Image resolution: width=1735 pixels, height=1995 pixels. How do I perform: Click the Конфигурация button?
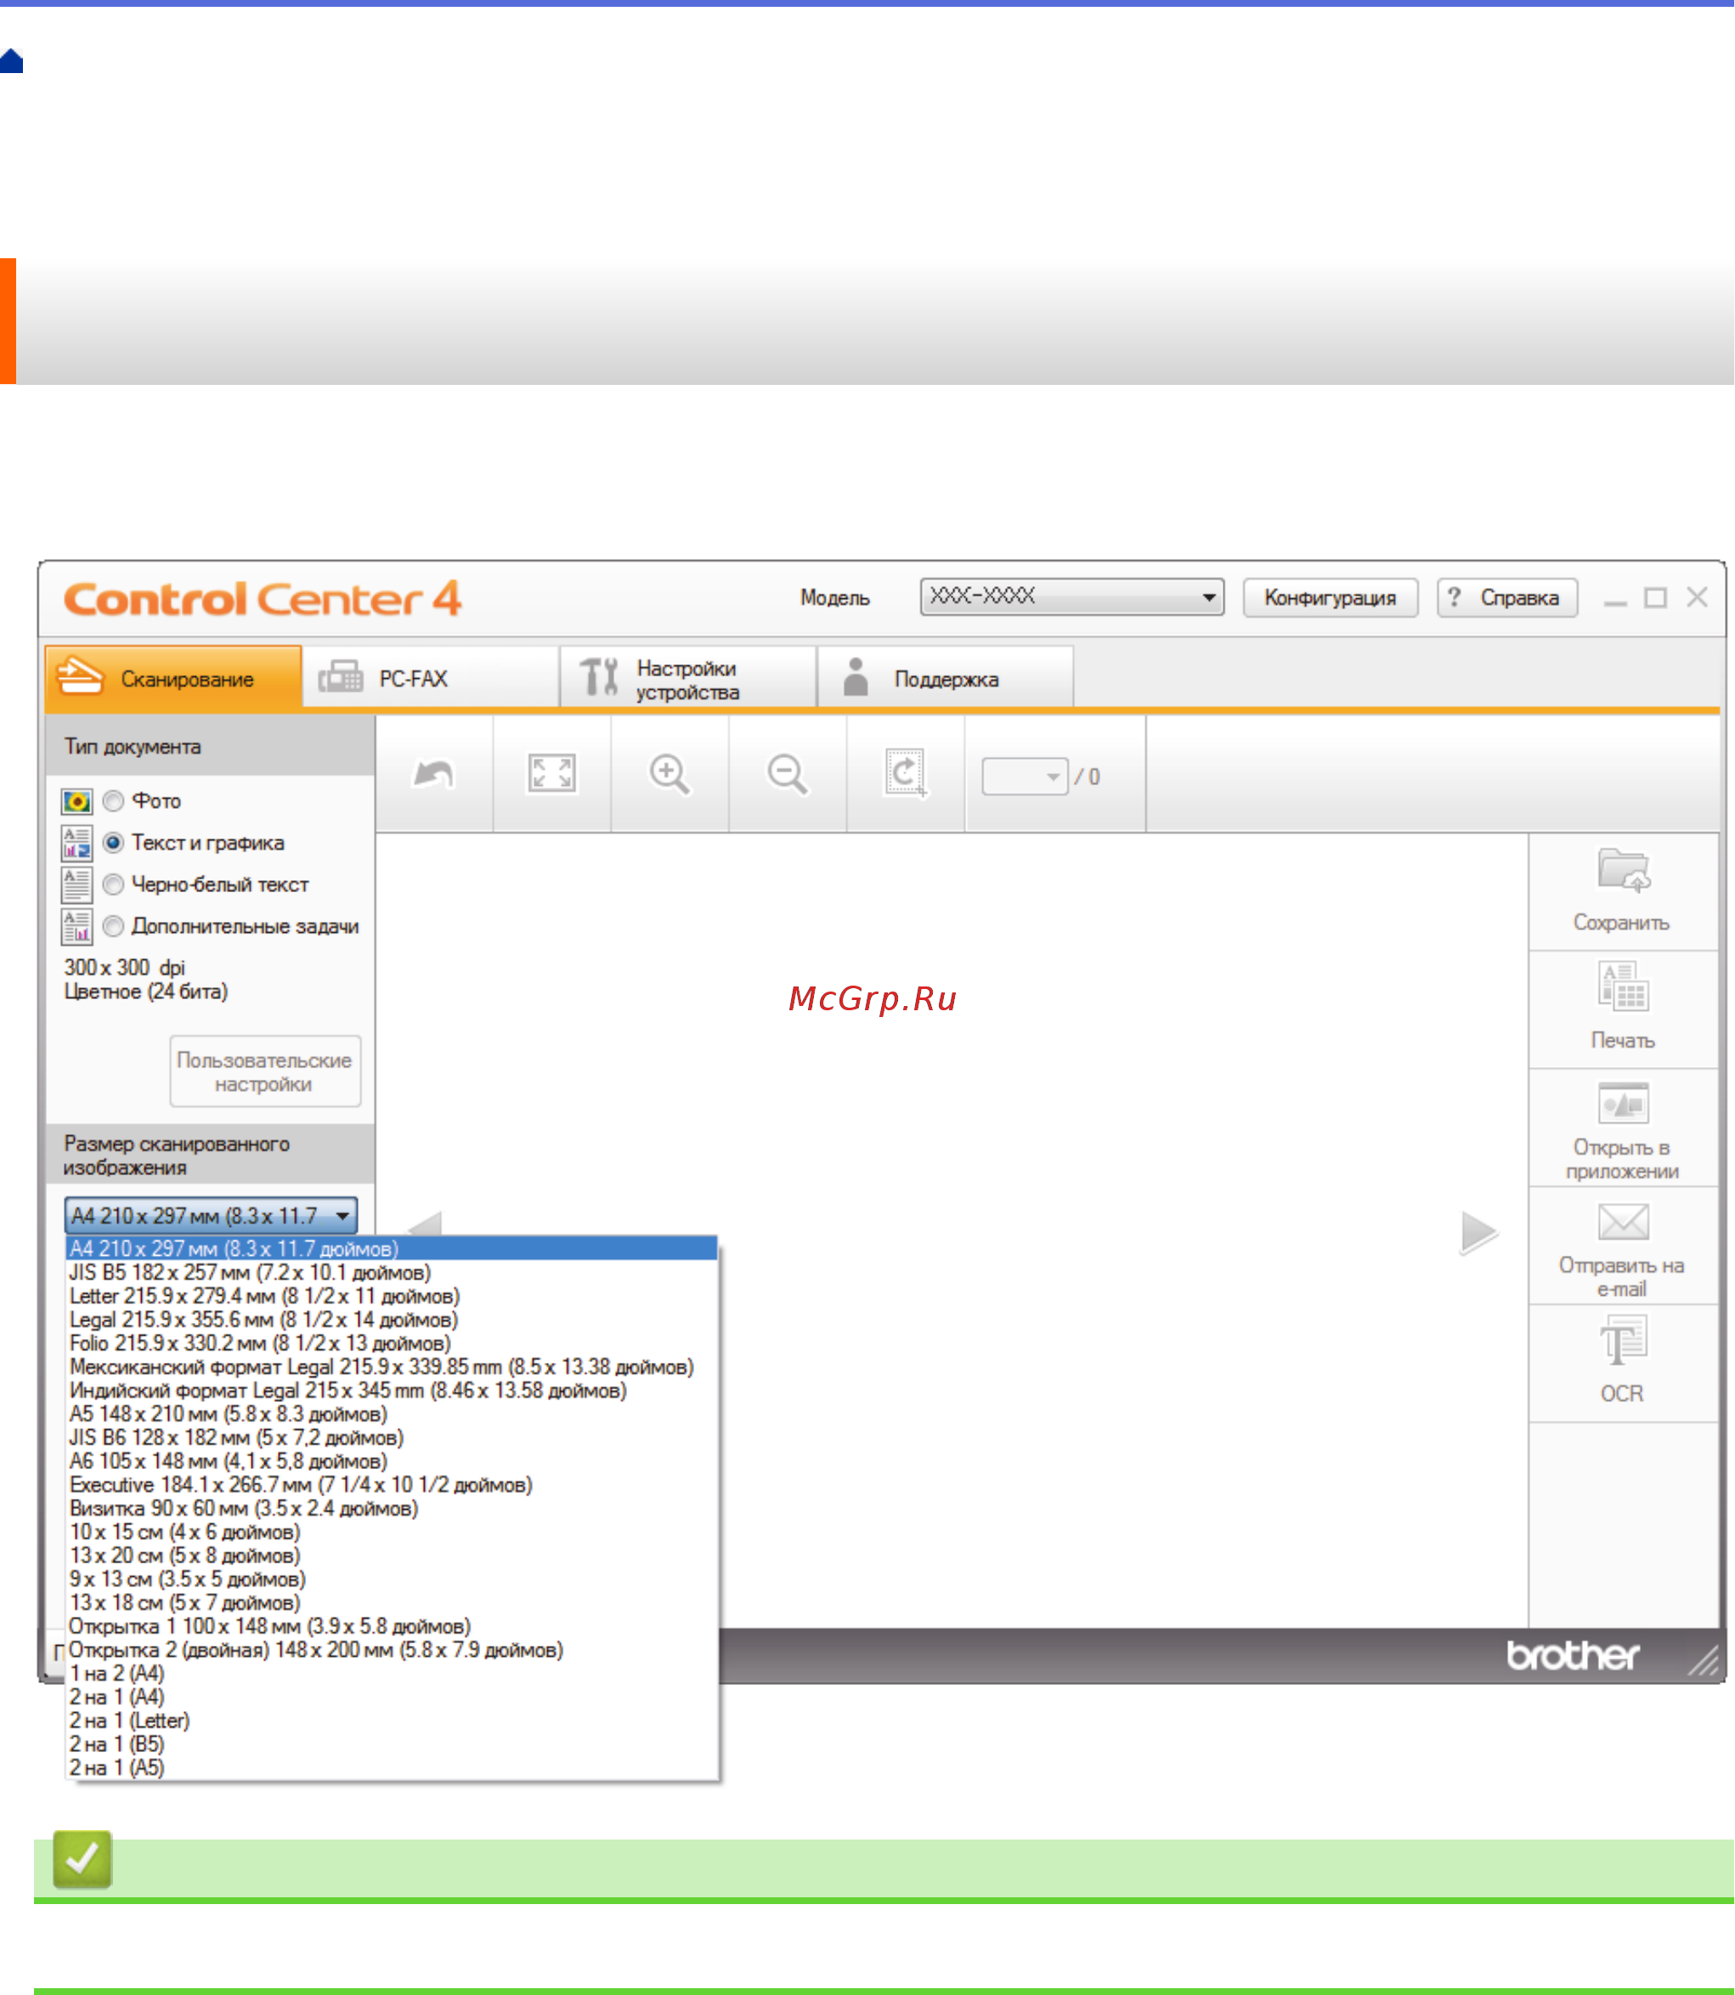(1331, 597)
